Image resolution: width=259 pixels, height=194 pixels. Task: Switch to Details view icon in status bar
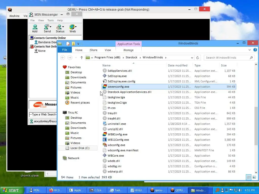pos(249,177)
